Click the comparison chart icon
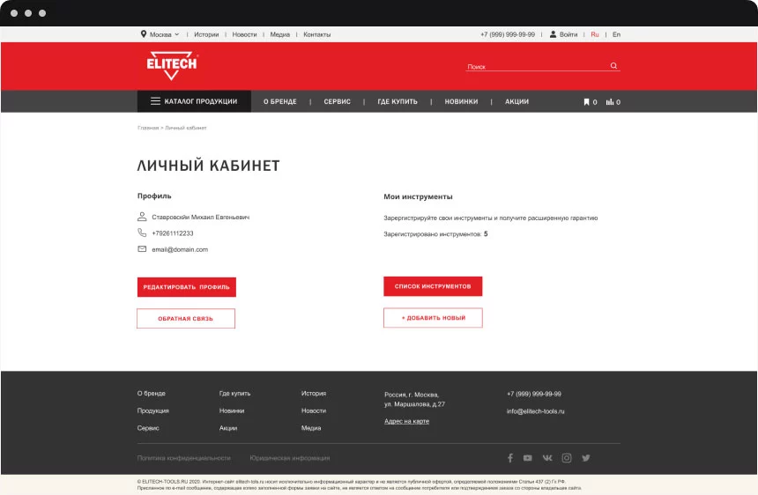758x495 pixels. point(610,102)
